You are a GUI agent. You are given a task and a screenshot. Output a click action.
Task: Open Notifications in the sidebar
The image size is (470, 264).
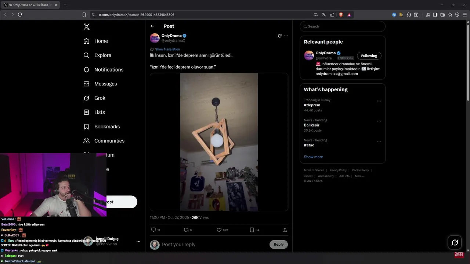[104, 70]
